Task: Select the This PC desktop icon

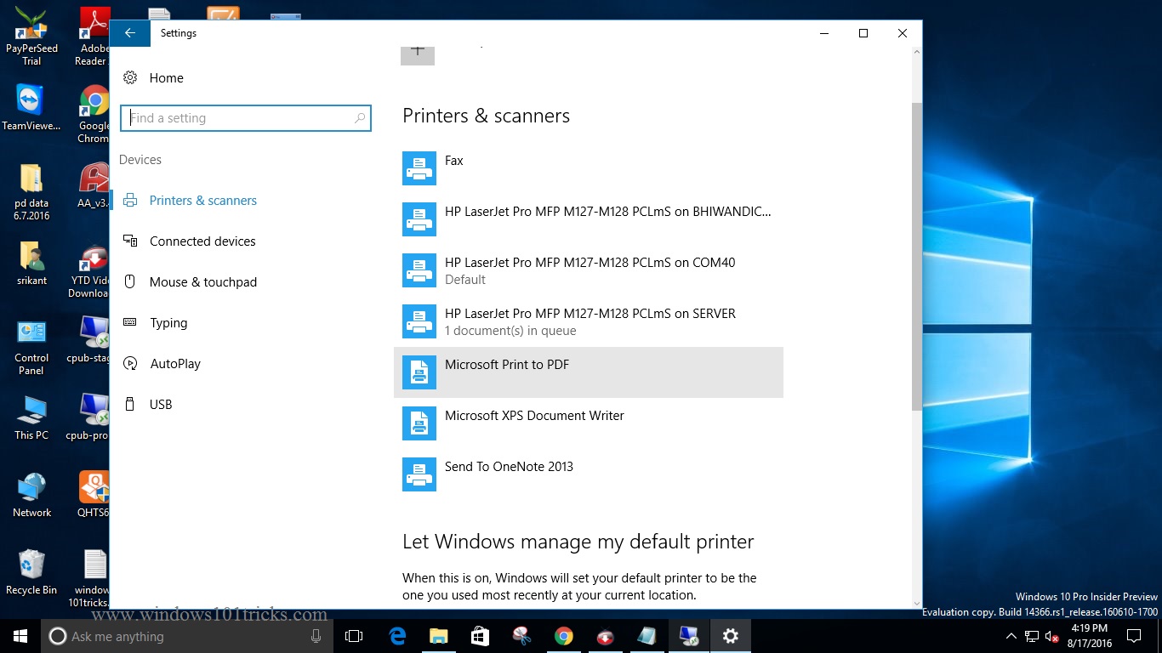Action: coord(31,417)
